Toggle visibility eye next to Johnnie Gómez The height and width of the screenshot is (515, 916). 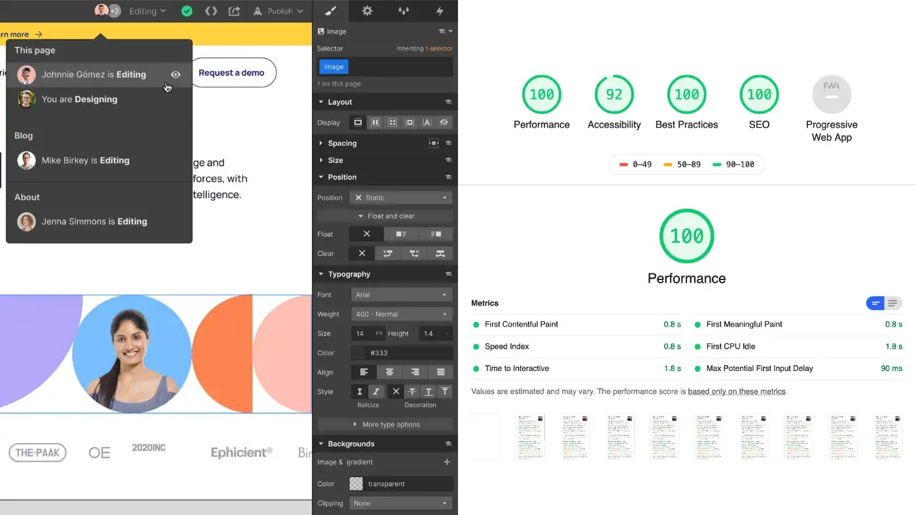click(175, 75)
